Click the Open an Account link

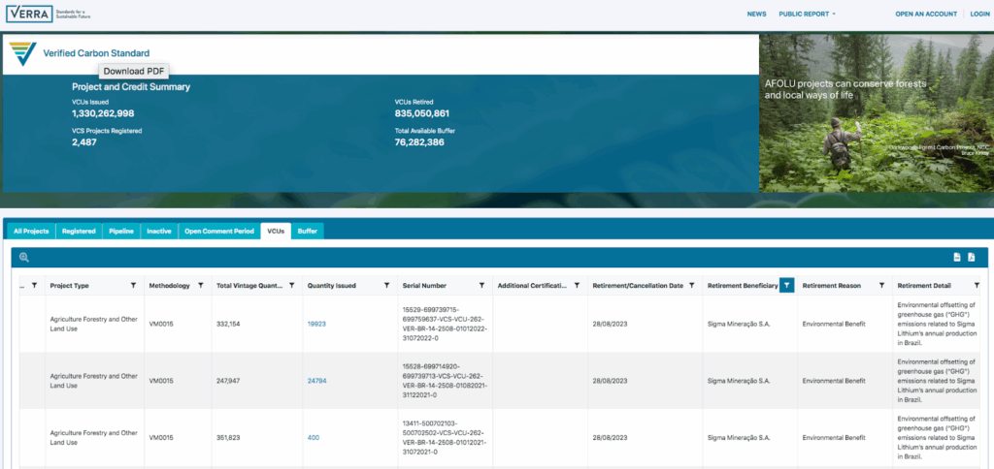(926, 14)
